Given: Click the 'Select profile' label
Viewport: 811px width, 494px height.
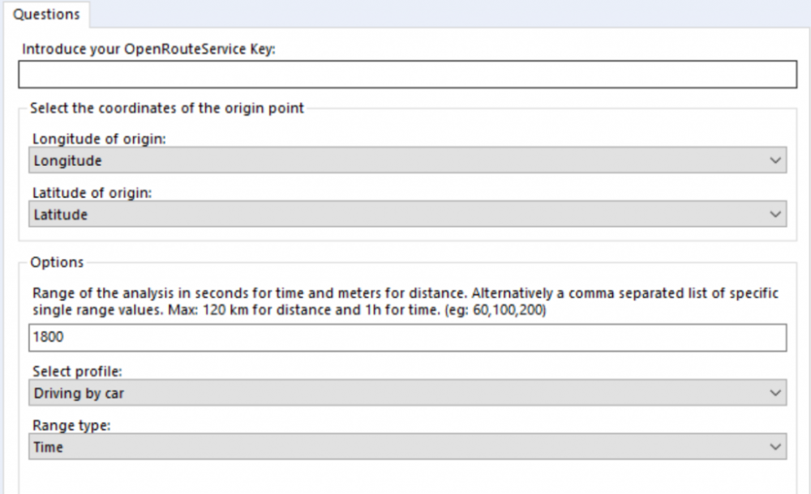Looking at the screenshot, I should [77, 372].
